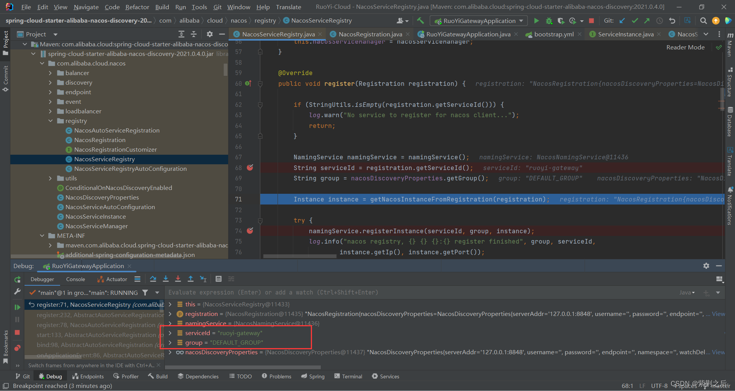Open the Spring tool window

tap(313, 376)
